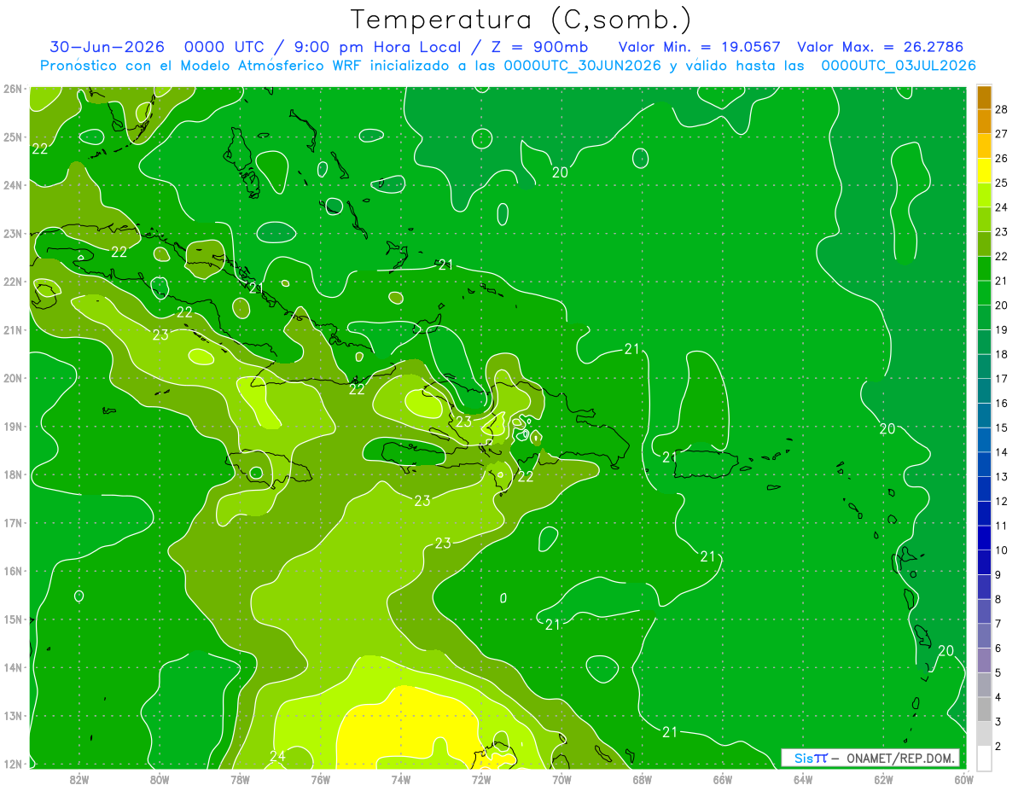Screen dimensions: 1024x791
Task: Click the latitude axis label "26N"
Action: click(x=13, y=89)
